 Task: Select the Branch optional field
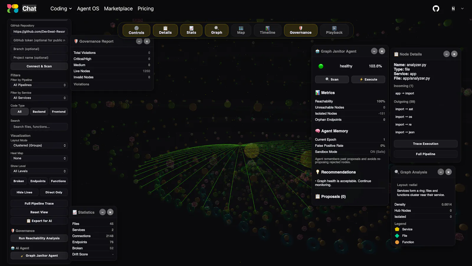39,49
